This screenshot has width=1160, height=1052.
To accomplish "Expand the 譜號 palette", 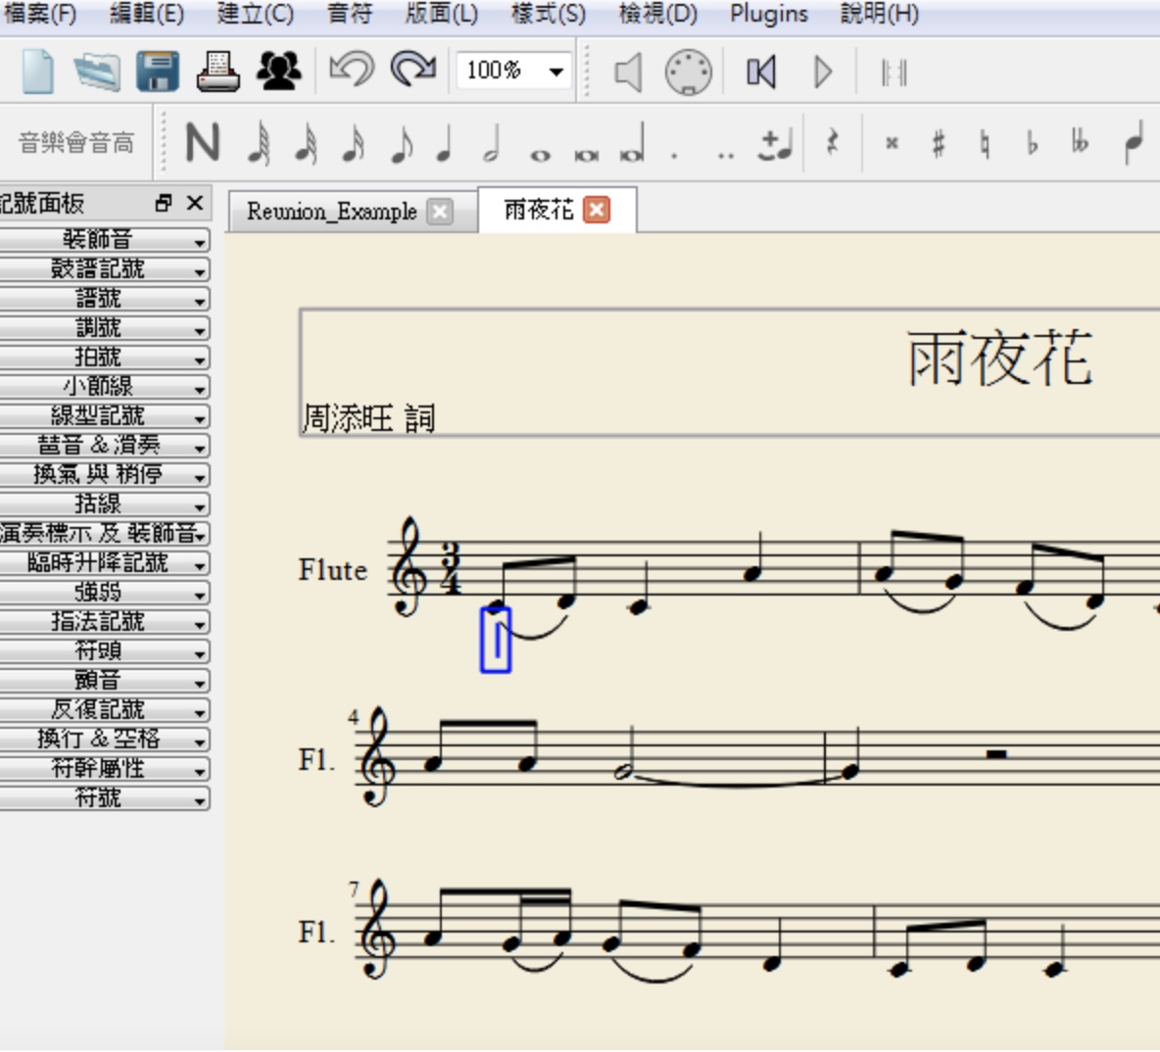I will [x=104, y=299].
